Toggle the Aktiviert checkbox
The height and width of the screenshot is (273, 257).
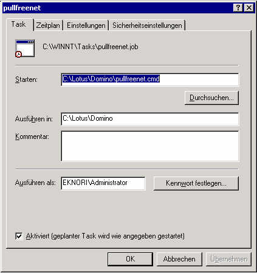pos(19,236)
